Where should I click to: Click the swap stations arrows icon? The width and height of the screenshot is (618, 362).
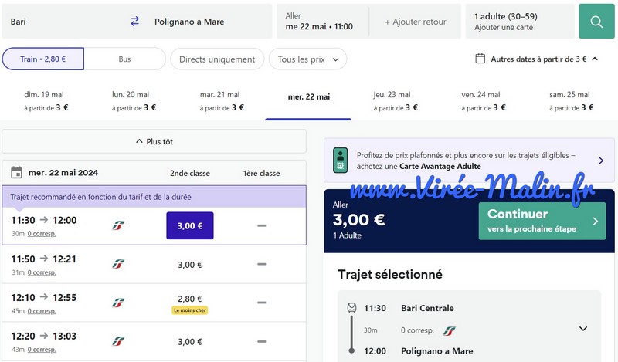pyautogui.click(x=135, y=22)
